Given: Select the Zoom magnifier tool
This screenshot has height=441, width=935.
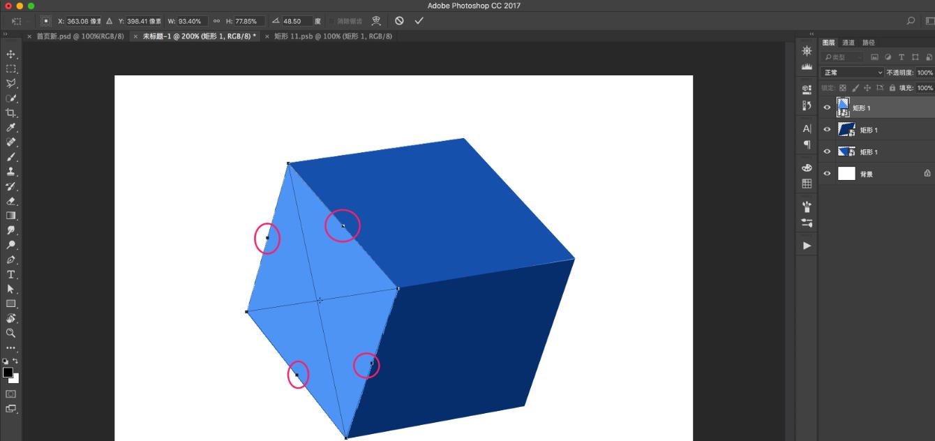Looking at the screenshot, I should [x=11, y=333].
